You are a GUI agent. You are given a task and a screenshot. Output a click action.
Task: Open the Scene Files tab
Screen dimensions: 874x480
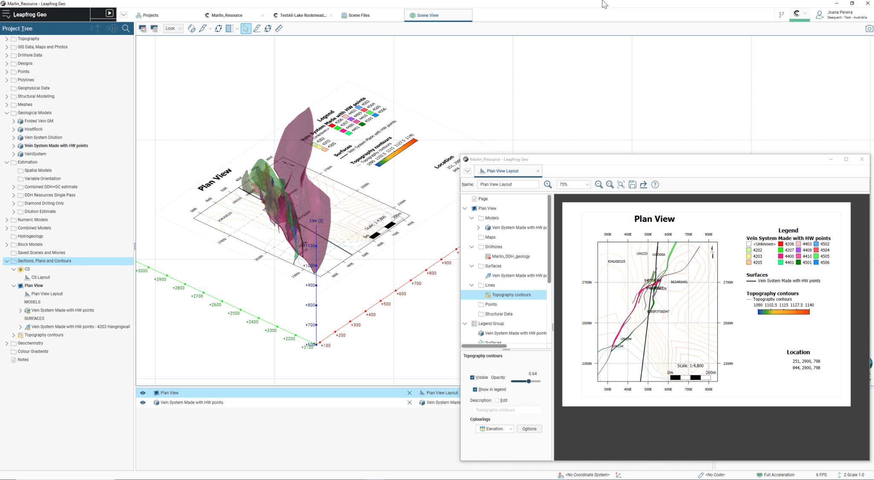355,15
